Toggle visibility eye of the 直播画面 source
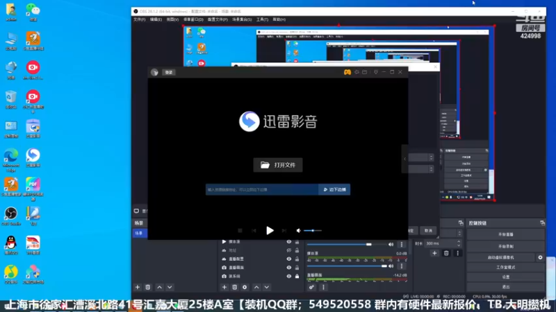Viewport: 556px width, 312px height. click(x=289, y=268)
